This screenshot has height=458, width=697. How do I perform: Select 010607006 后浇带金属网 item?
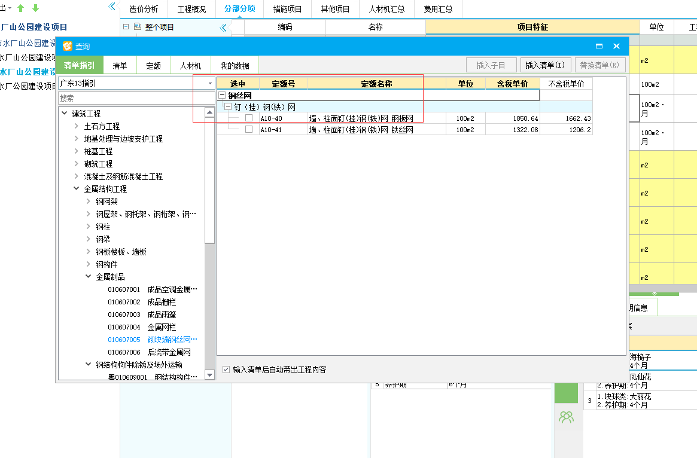[150, 352]
